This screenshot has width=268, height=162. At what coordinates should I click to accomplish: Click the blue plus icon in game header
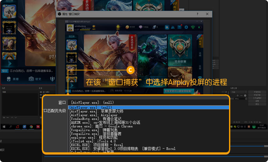[x=167, y=27]
